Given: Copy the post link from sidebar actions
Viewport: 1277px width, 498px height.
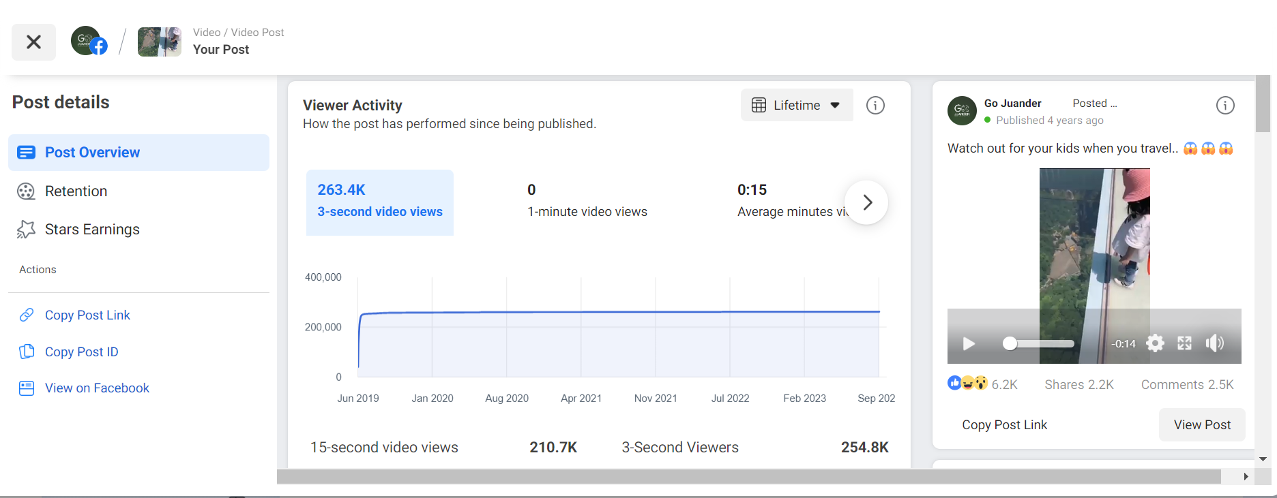Looking at the screenshot, I should [x=87, y=315].
